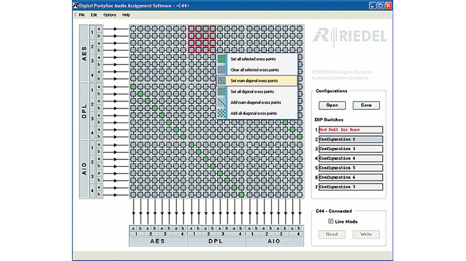The width and height of the screenshot is (466, 261).
Task: Open the Options menu
Action: 110,15
